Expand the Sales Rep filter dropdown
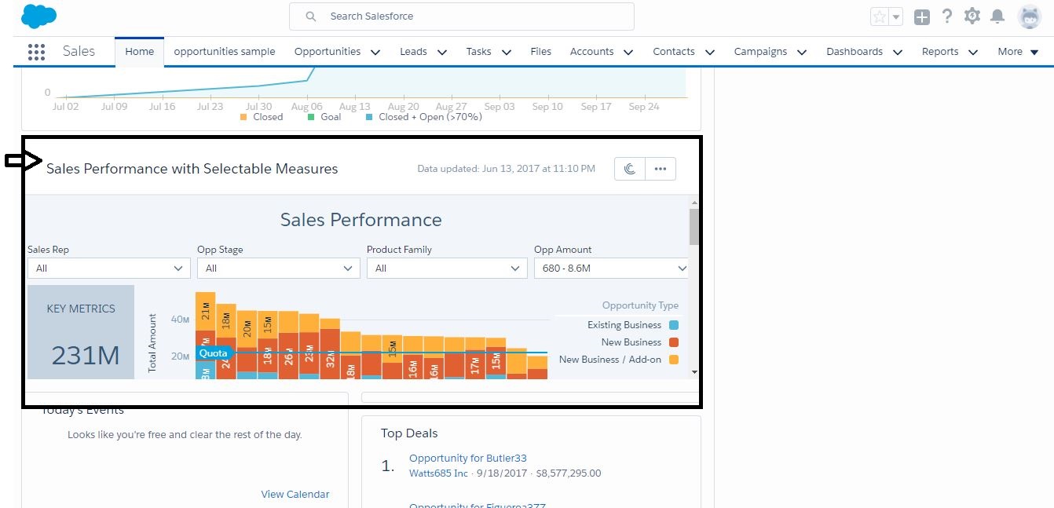Image resolution: width=1054 pixels, height=508 pixels. point(108,269)
